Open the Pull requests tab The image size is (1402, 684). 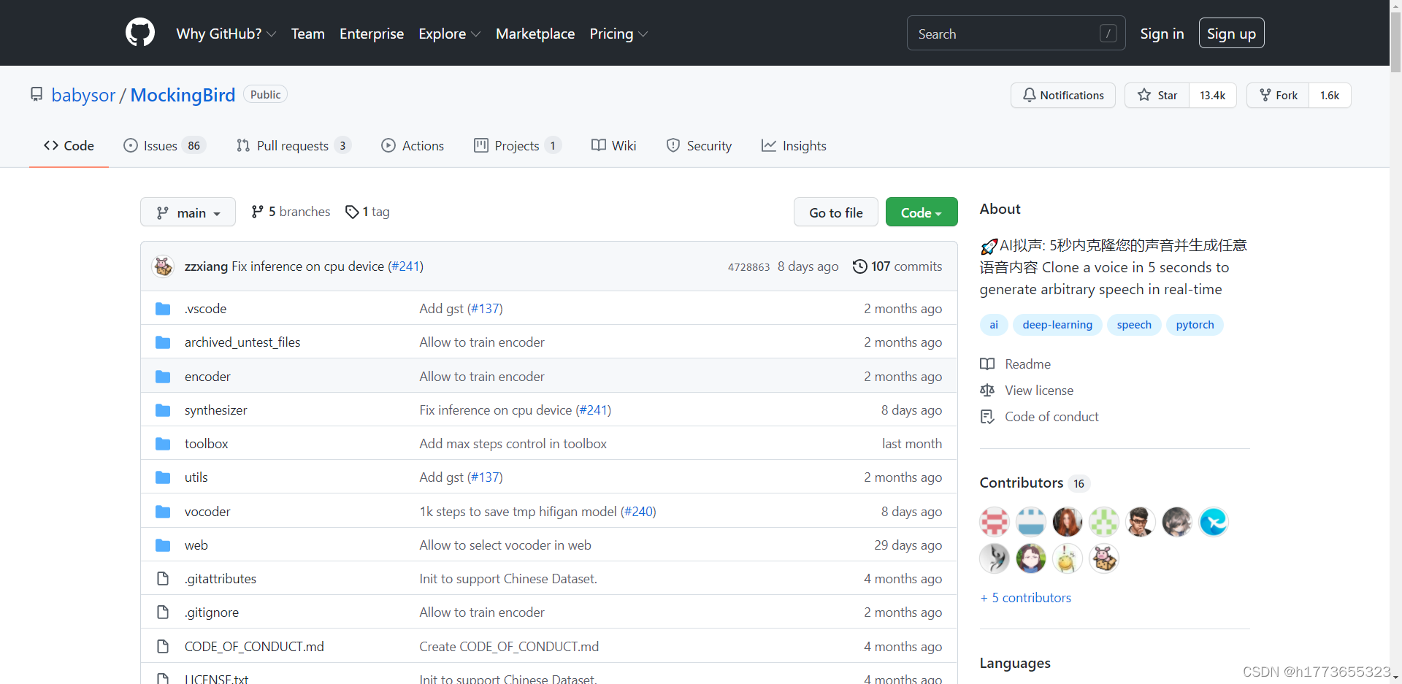coord(294,146)
